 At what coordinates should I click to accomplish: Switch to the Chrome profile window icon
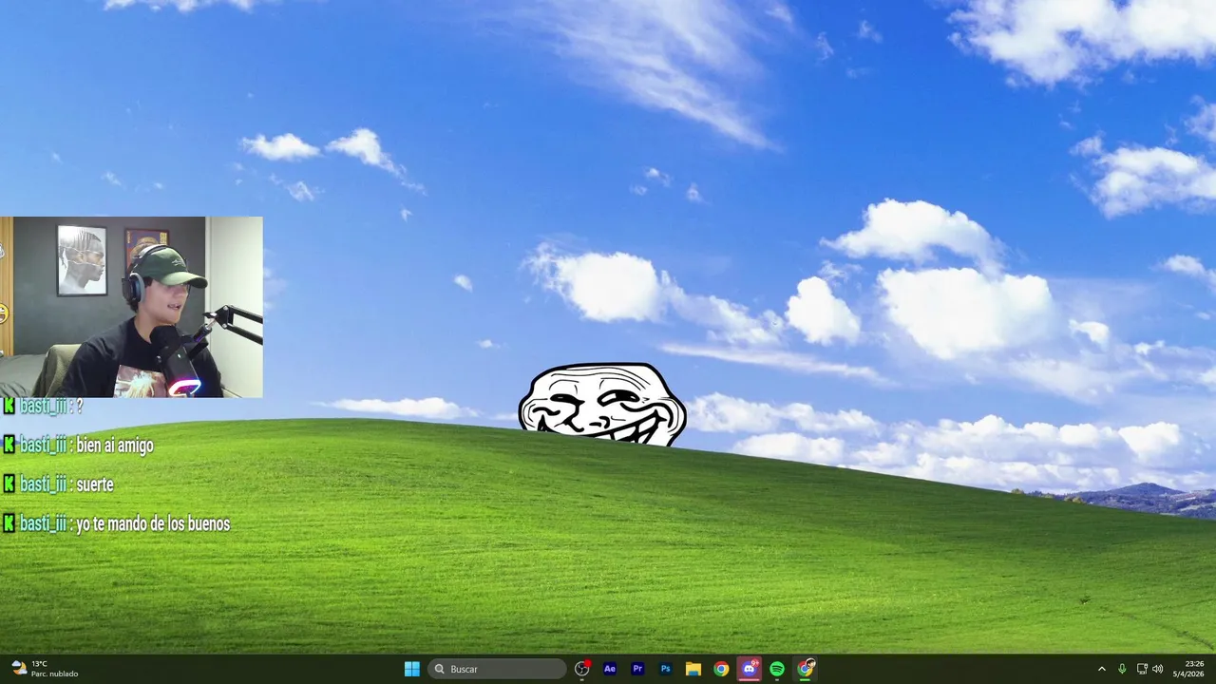coord(806,669)
